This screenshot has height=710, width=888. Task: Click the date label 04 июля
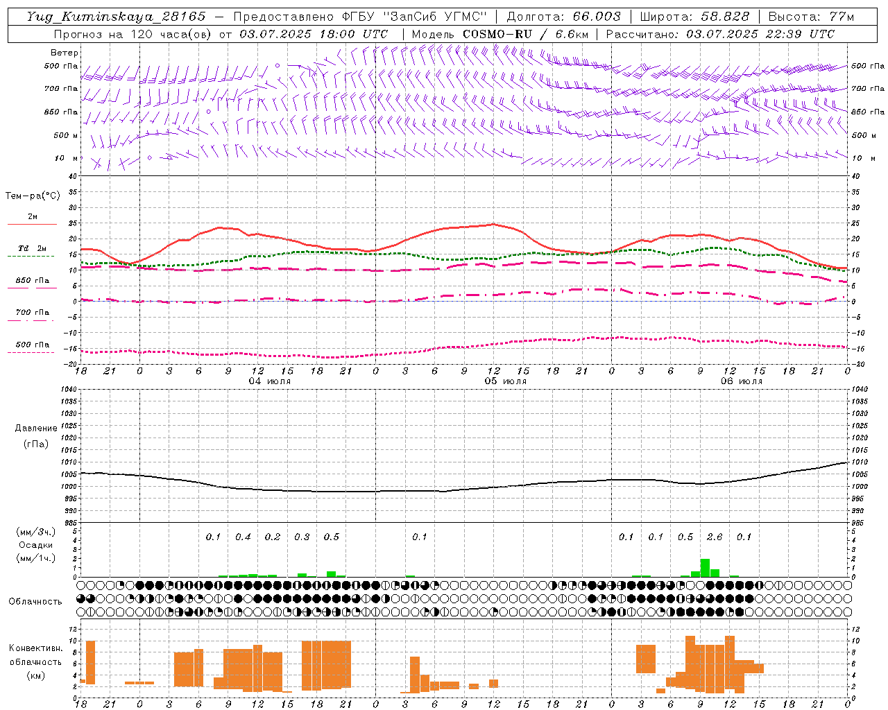coord(270,381)
